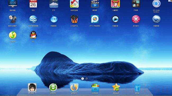Launch Plants vs Zombies game icon

point(13,19)
